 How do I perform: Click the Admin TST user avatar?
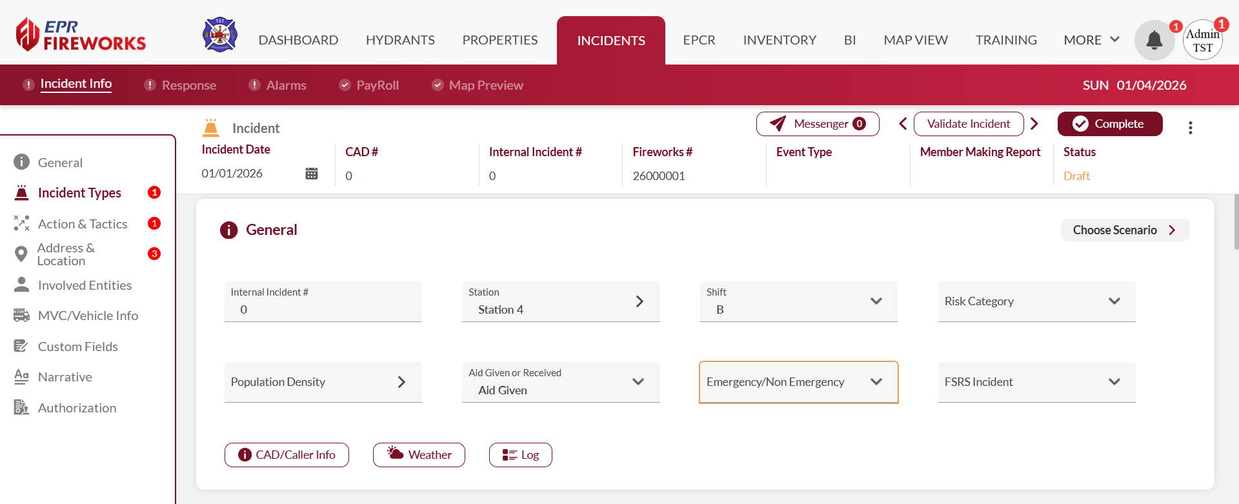[x=1202, y=41]
